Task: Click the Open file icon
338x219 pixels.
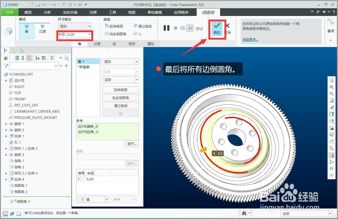Action: (x=31, y=5)
